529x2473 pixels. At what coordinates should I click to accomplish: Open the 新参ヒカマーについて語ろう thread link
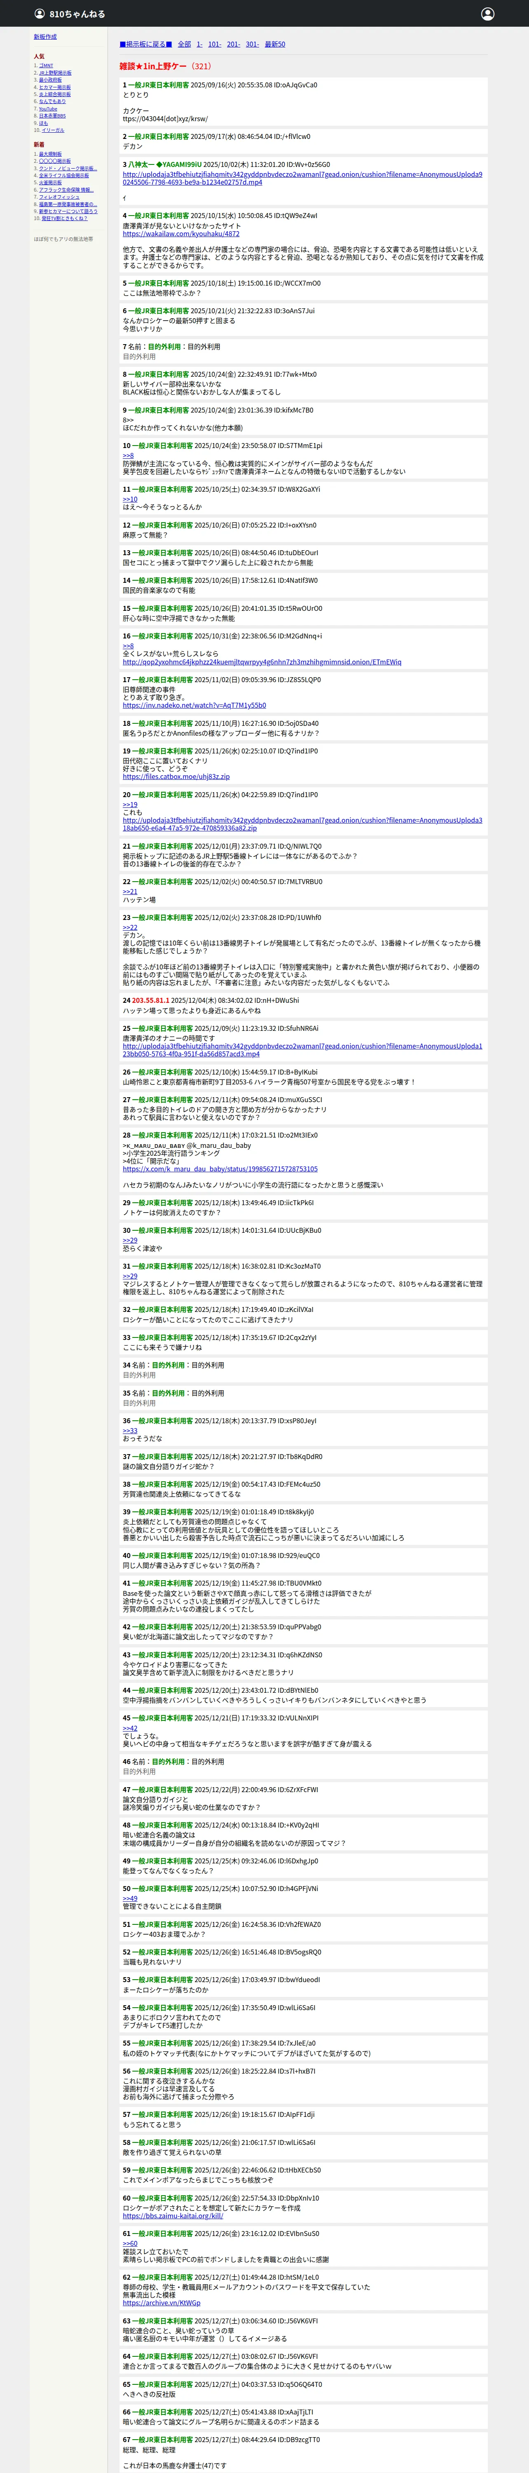(68, 211)
